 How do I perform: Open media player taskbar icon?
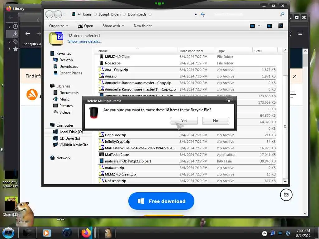(47, 233)
